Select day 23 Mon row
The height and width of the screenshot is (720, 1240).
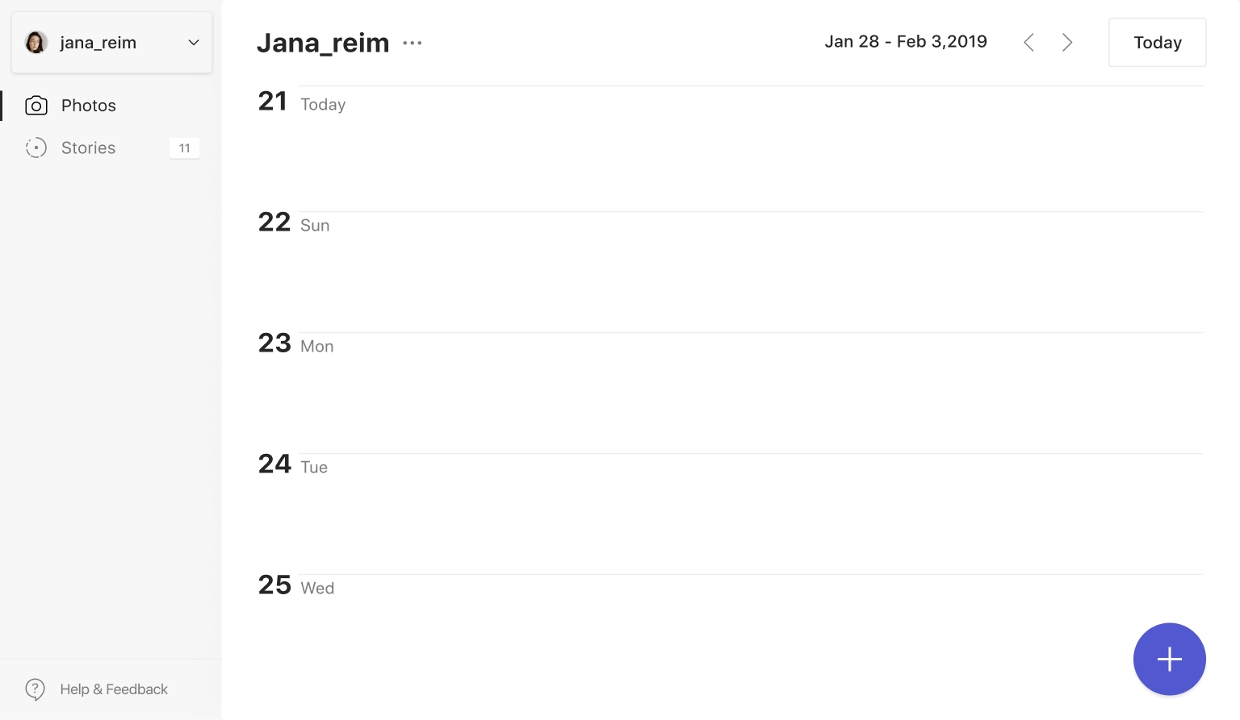[x=295, y=344]
